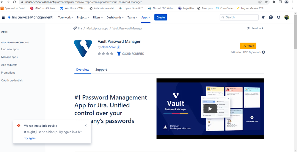Open the Cisco Center bookmark
The image size is (297, 152).
[x=225, y=8]
